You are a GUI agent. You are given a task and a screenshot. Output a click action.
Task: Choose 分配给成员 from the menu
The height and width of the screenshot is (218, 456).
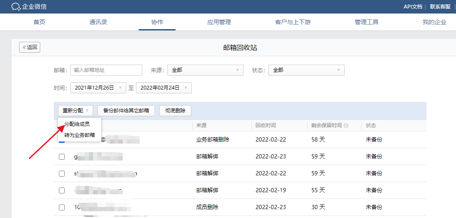tap(77, 124)
